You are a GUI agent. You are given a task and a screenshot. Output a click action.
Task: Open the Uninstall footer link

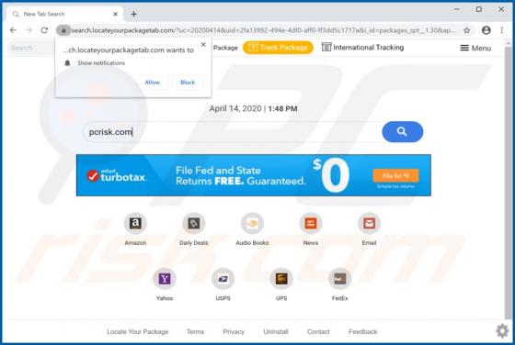click(x=276, y=331)
